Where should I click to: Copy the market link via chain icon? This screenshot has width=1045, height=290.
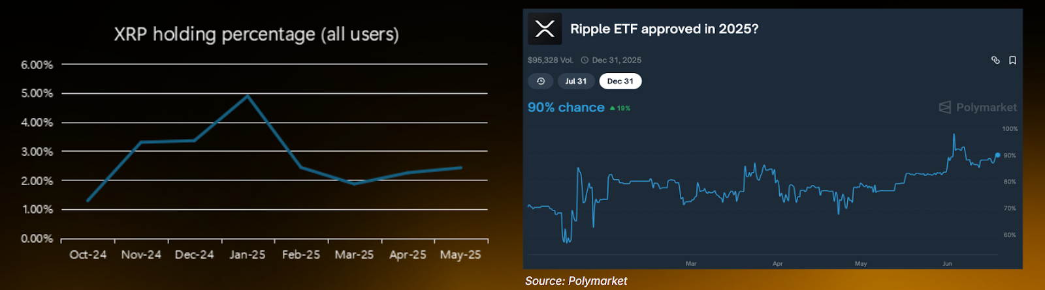[995, 60]
